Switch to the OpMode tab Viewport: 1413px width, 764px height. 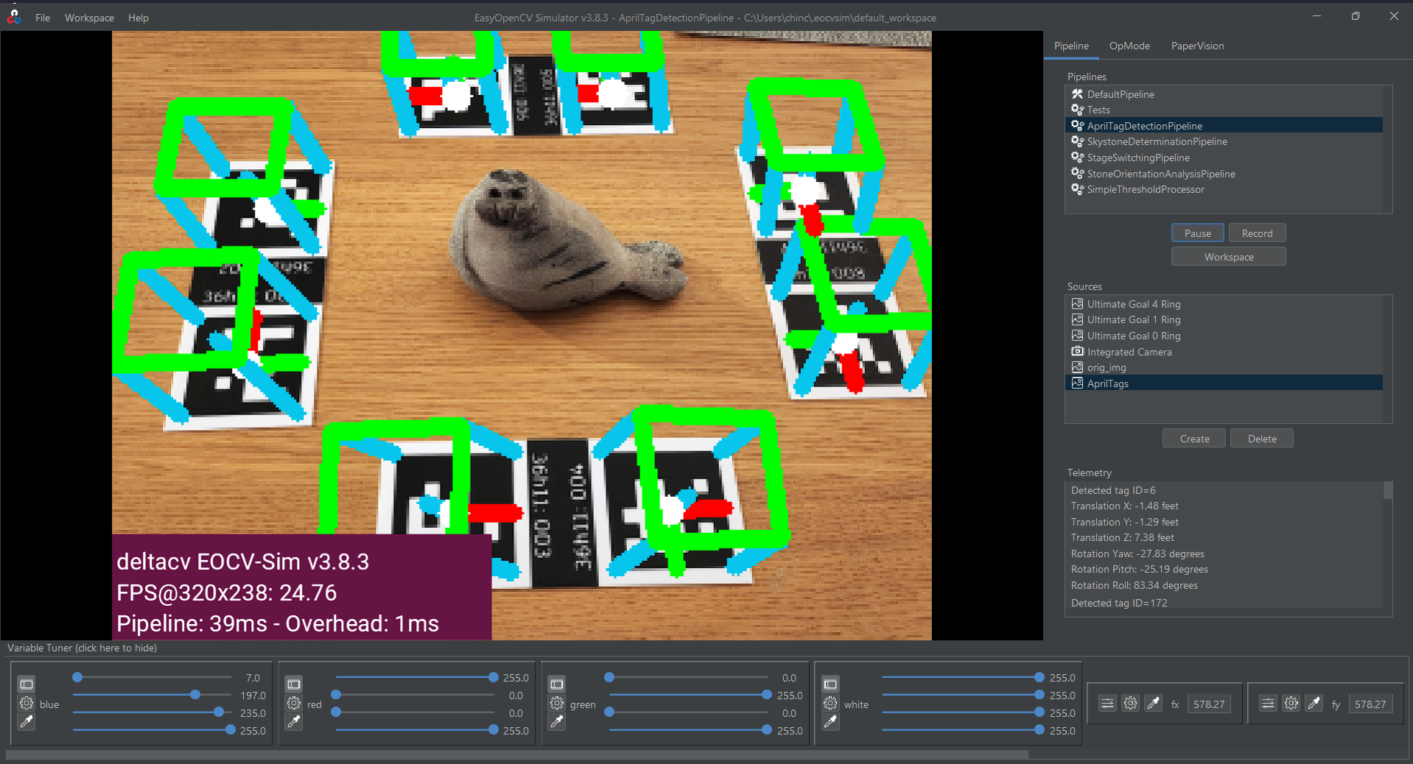coord(1129,46)
